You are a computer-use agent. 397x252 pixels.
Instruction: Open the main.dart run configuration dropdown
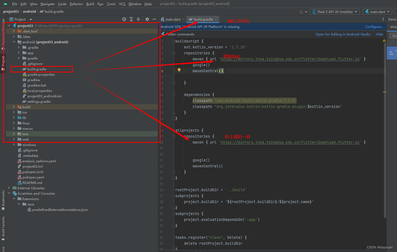point(377,11)
